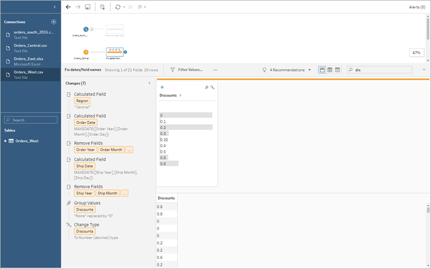Click plus icon beside orders_south step

tap(92, 29)
